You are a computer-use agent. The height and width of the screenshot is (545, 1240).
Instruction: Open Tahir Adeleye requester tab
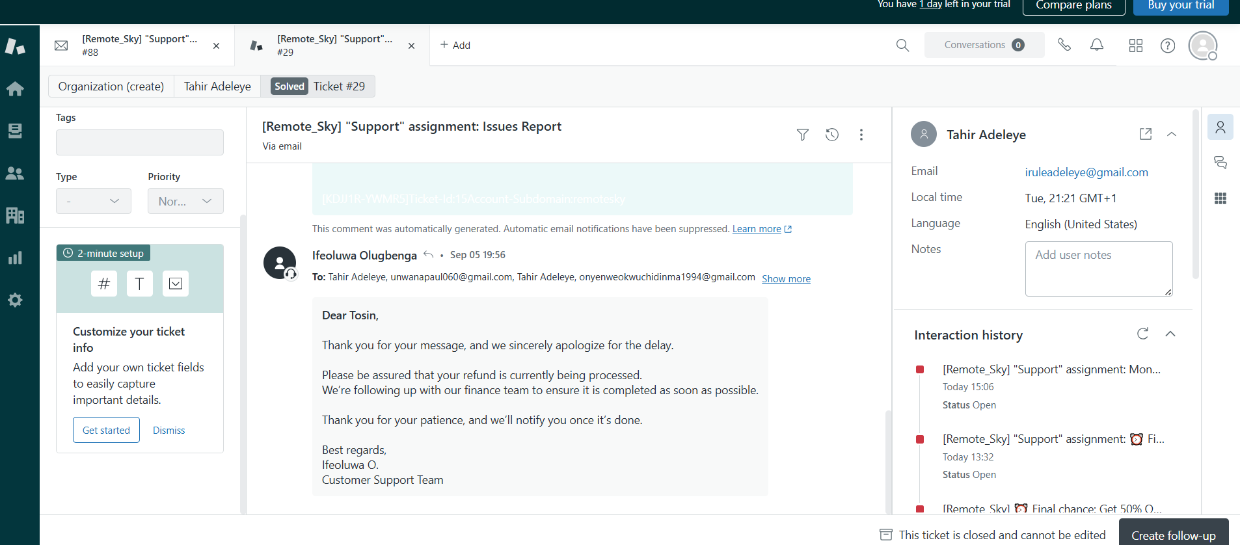coord(217,86)
